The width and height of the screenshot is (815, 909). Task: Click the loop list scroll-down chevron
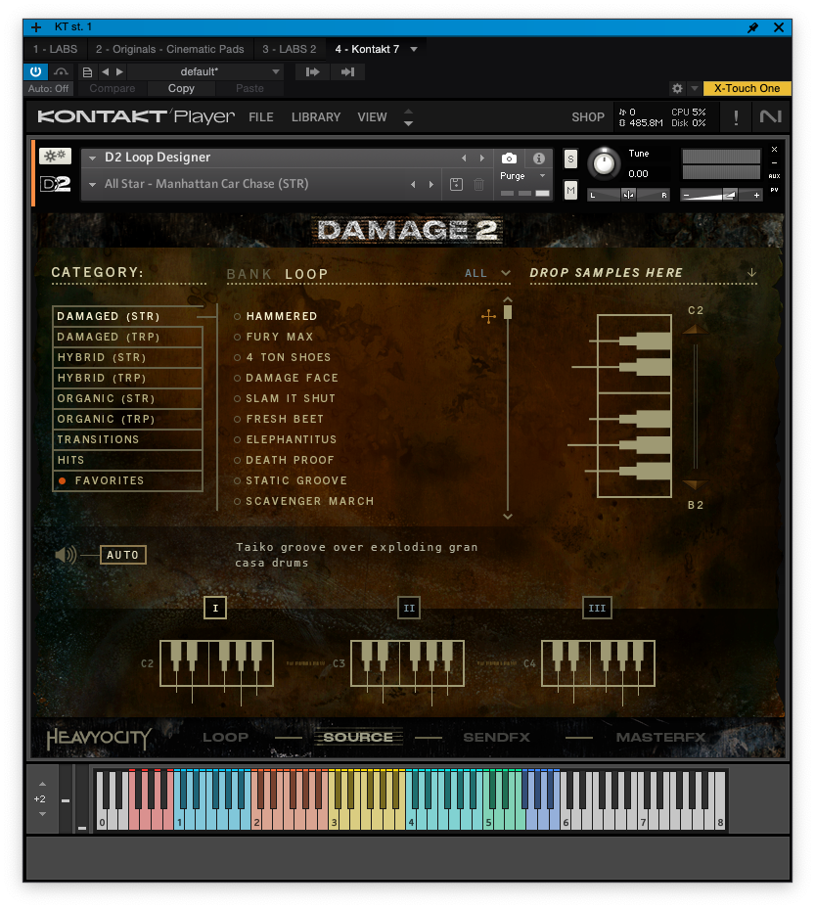click(x=507, y=516)
